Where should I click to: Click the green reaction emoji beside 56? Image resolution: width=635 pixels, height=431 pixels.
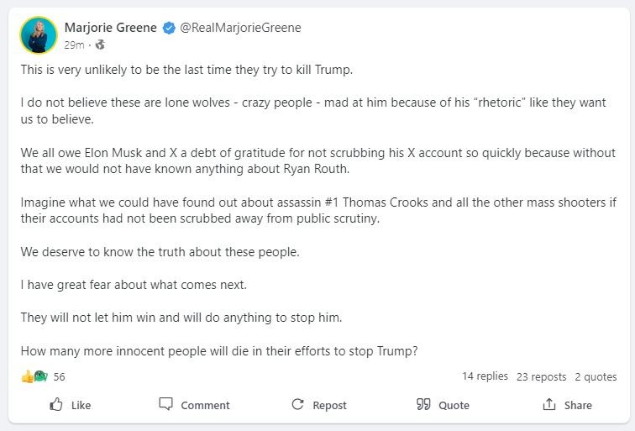(39, 376)
